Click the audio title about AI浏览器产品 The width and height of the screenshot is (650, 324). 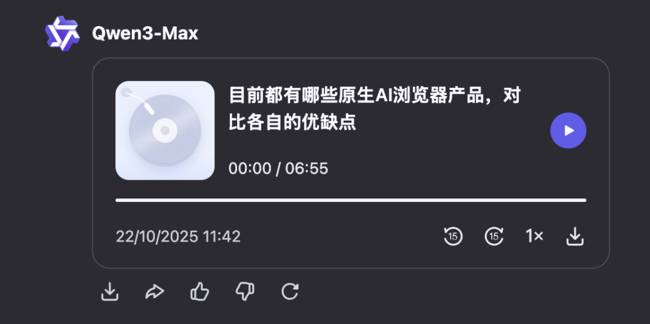(374, 109)
